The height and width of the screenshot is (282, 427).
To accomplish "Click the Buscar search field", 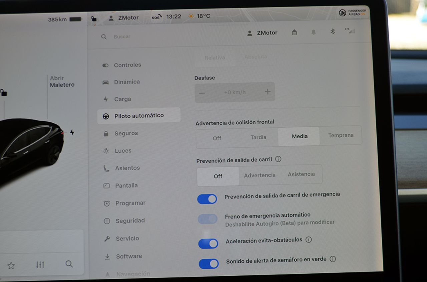I will 122,37.
